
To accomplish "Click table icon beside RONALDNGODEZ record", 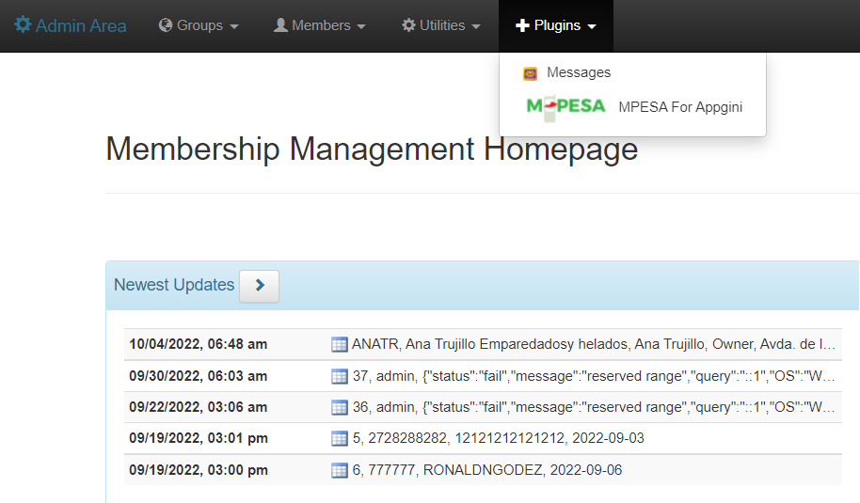I will [340, 470].
